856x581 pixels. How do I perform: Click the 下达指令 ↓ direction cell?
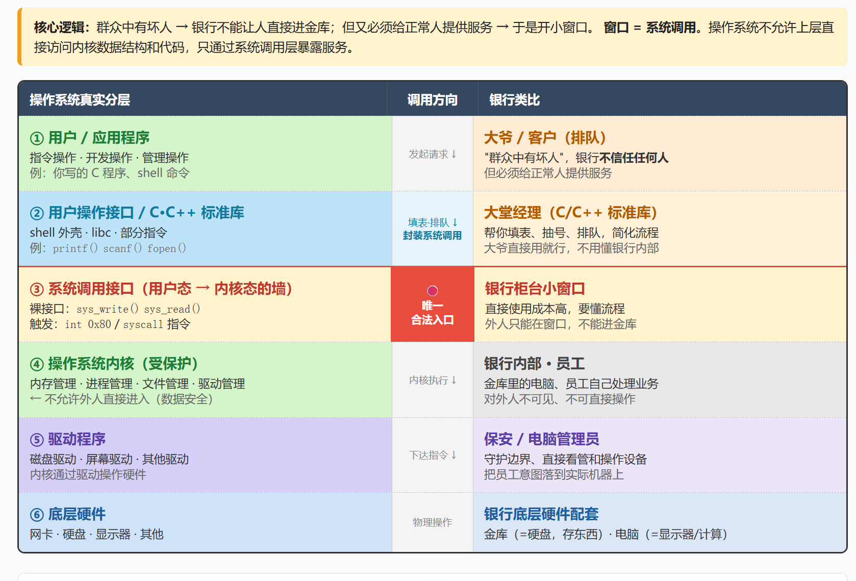433,455
